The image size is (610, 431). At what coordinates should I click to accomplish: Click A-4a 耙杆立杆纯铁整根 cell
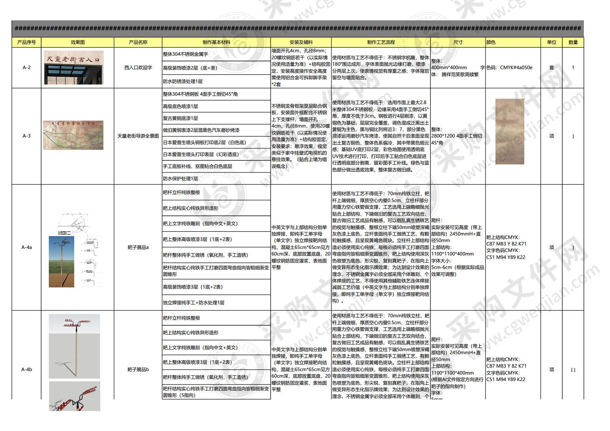(216, 192)
